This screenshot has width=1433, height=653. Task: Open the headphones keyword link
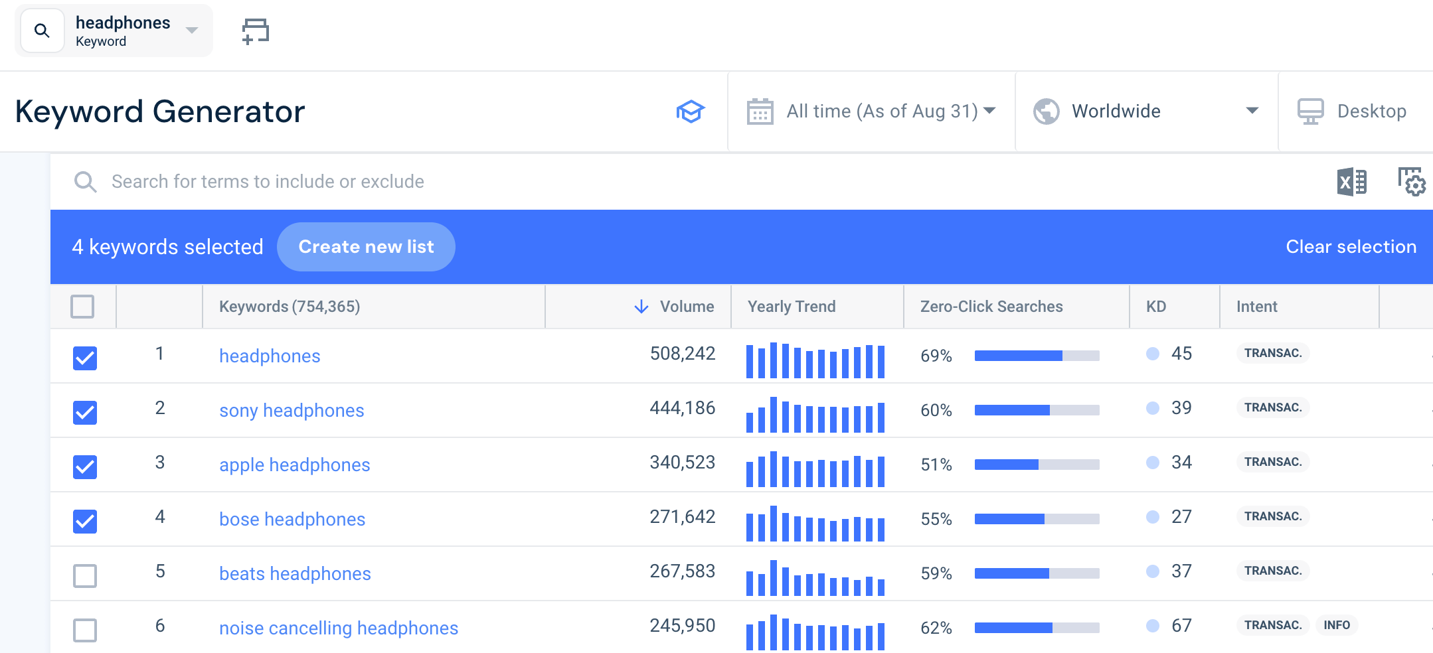pyautogui.click(x=270, y=356)
